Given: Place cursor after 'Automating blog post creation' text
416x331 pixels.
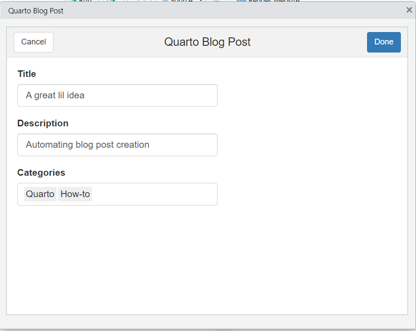Looking at the screenshot, I should pyautogui.click(x=150, y=145).
